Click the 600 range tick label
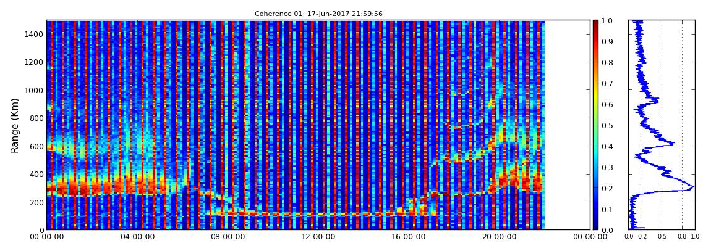 pyautogui.click(x=36, y=147)
